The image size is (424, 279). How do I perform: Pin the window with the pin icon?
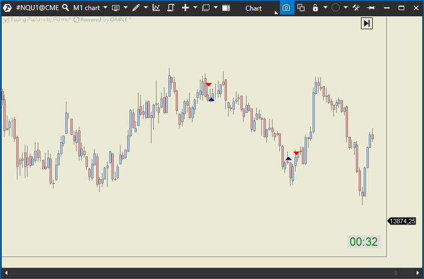pos(371,8)
